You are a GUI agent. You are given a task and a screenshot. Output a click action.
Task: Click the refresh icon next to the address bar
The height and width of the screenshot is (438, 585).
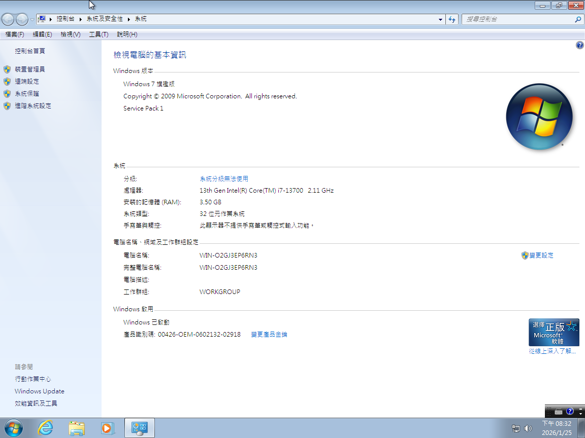click(452, 19)
